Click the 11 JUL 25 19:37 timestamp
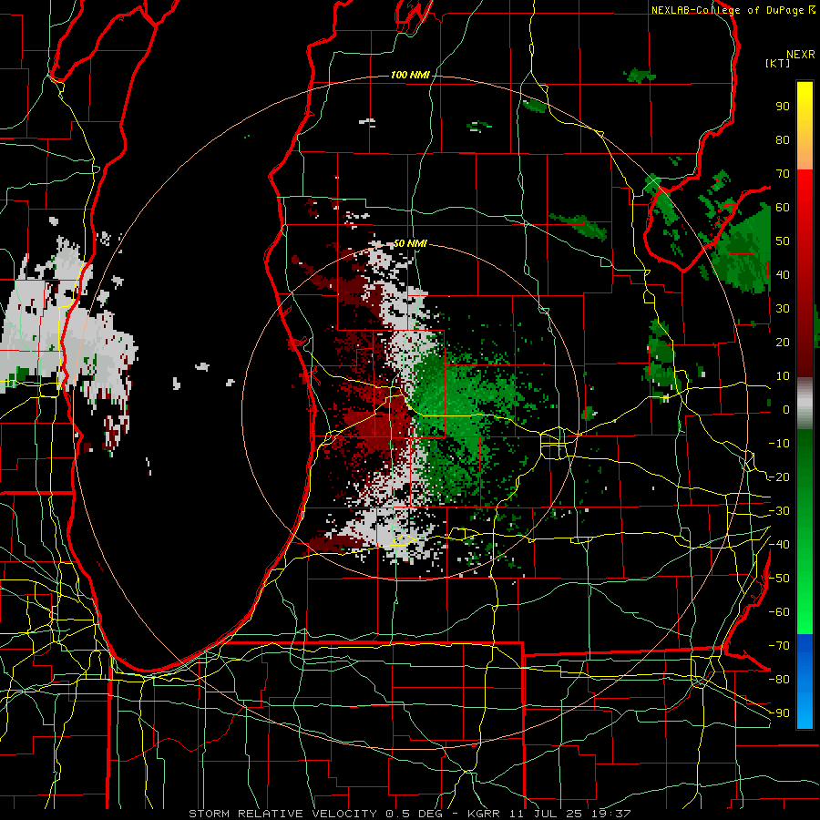This screenshot has width=820, height=820. tap(570, 814)
